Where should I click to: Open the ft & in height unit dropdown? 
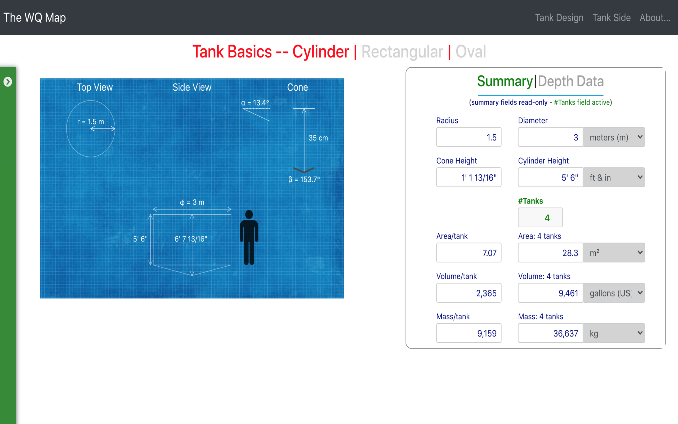click(614, 177)
